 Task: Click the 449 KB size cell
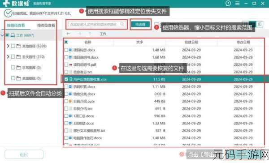160,101
